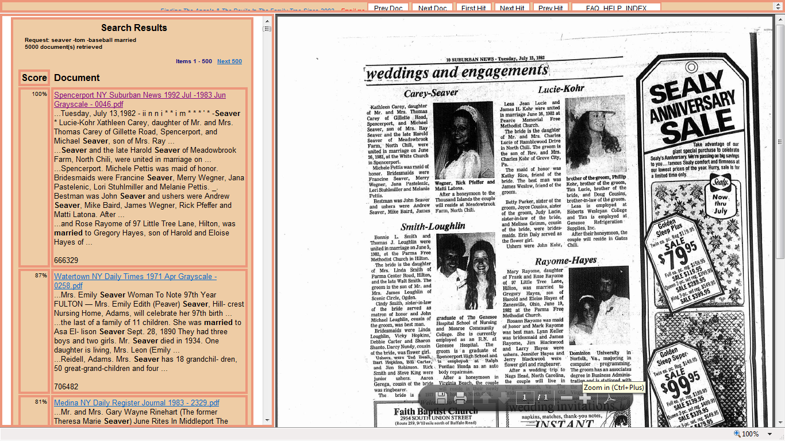Open Spencerport NY Suburban News PDF link

click(140, 99)
